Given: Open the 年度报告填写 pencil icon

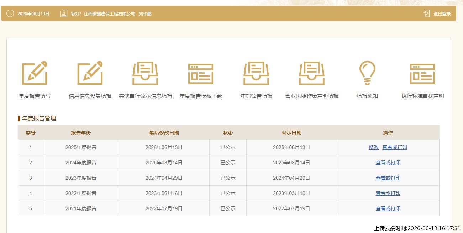Looking at the screenshot, I should 35,73.
